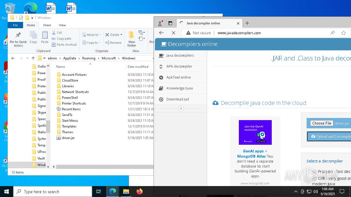Viewport: 351px width, 197px height.
Task: Click the Choose File button
Action: click(322, 123)
